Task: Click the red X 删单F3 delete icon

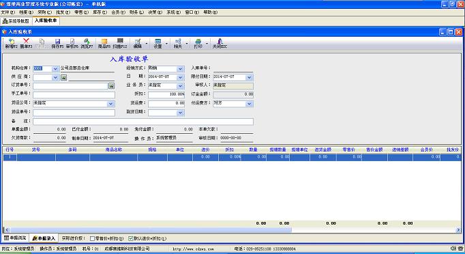Action: click(26, 41)
